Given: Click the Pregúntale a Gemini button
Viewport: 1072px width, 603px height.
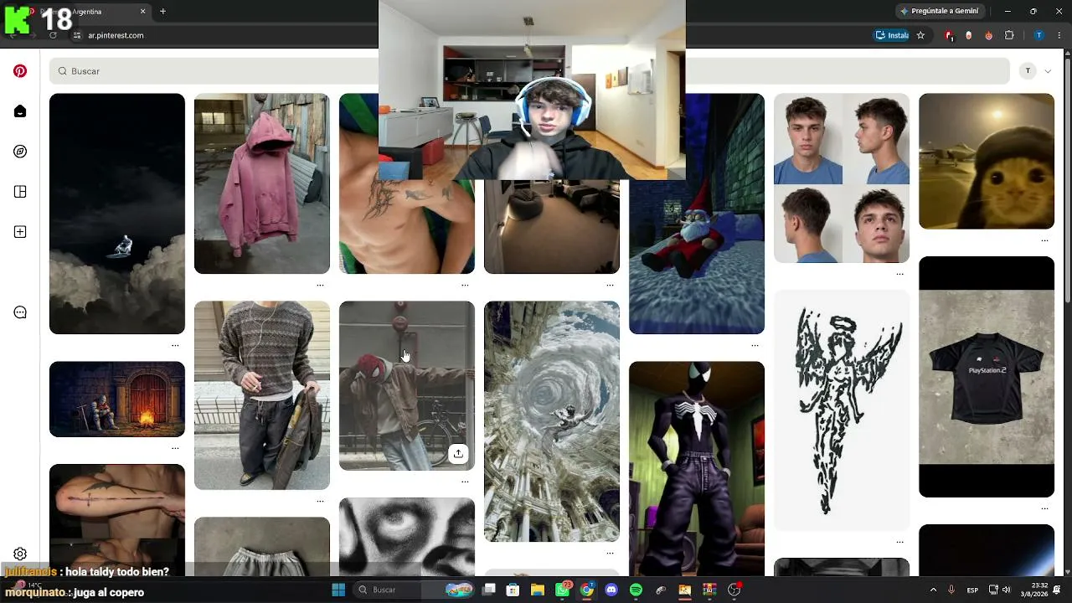Looking at the screenshot, I should tap(939, 11).
